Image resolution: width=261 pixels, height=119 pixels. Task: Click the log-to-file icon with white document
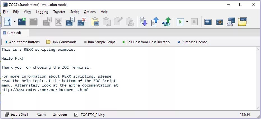tap(70, 22)
